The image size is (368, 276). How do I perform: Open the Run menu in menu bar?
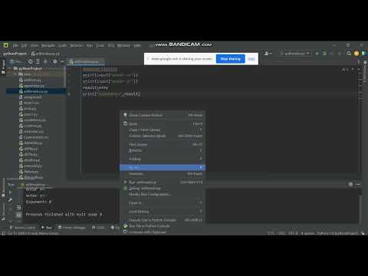pos(90,45)
